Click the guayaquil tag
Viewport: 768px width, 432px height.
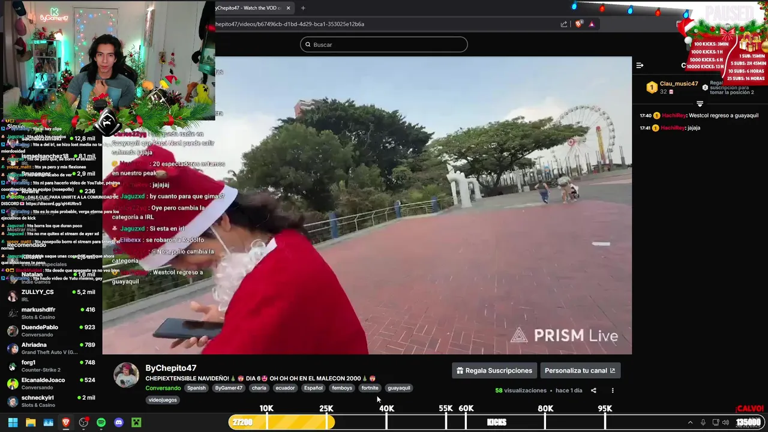pos(399,388)
